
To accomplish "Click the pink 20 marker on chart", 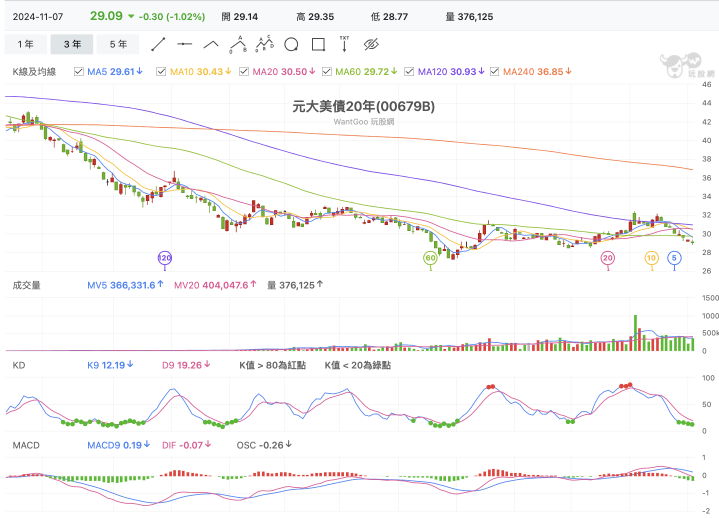I will [607, 258].
